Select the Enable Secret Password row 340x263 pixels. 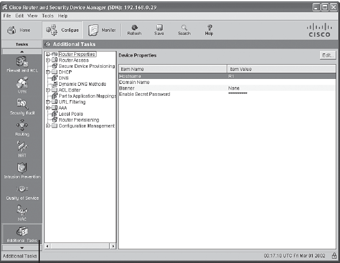[227, 94]
